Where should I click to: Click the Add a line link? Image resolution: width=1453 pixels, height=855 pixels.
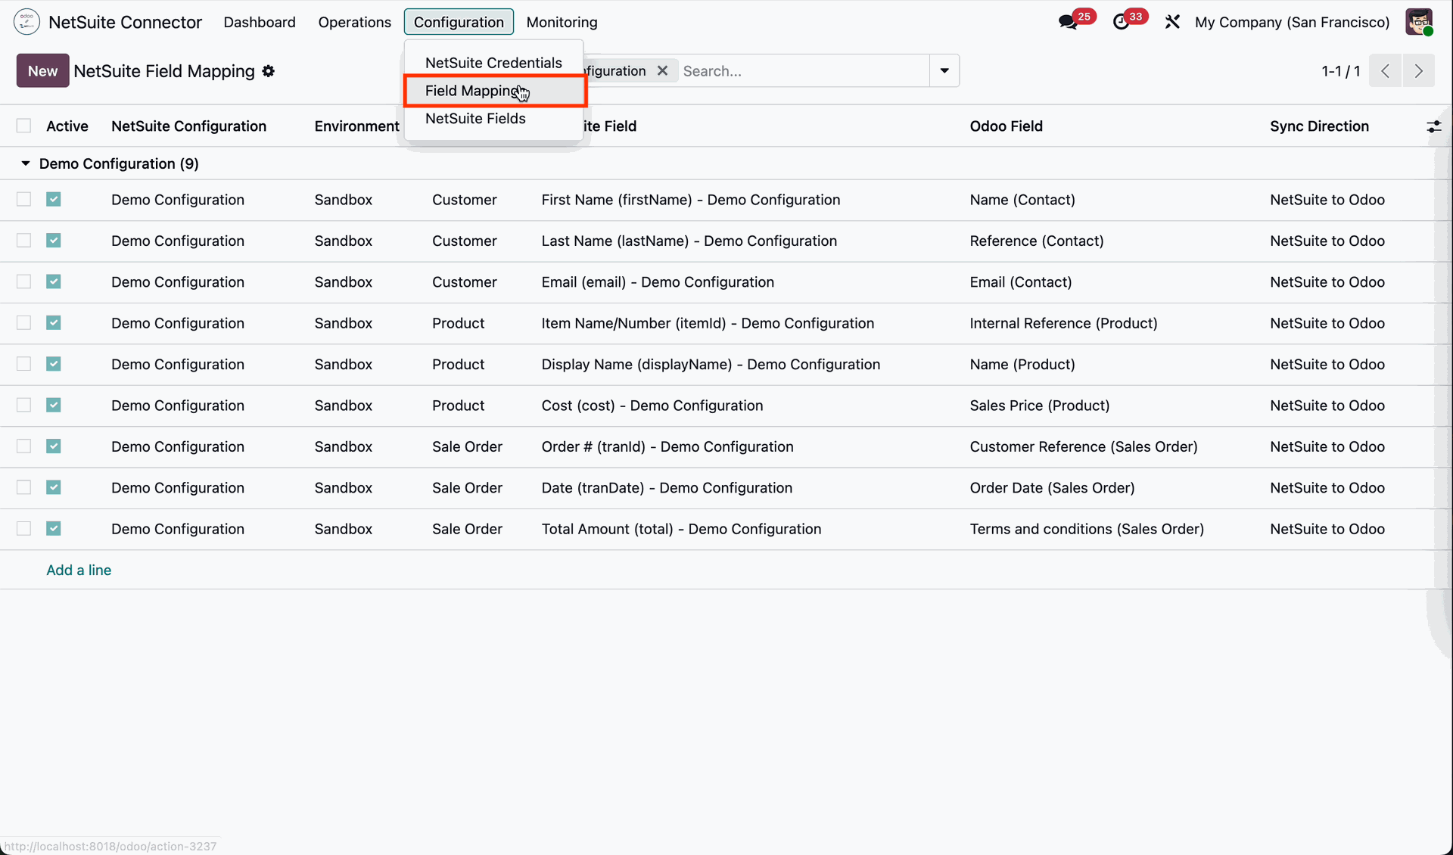click(x=79, y=570)
